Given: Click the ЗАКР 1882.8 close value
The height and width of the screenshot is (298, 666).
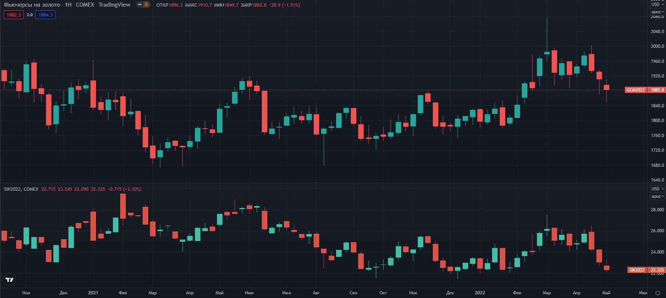Looking at the screenshot, I should (x=253, y=5).
